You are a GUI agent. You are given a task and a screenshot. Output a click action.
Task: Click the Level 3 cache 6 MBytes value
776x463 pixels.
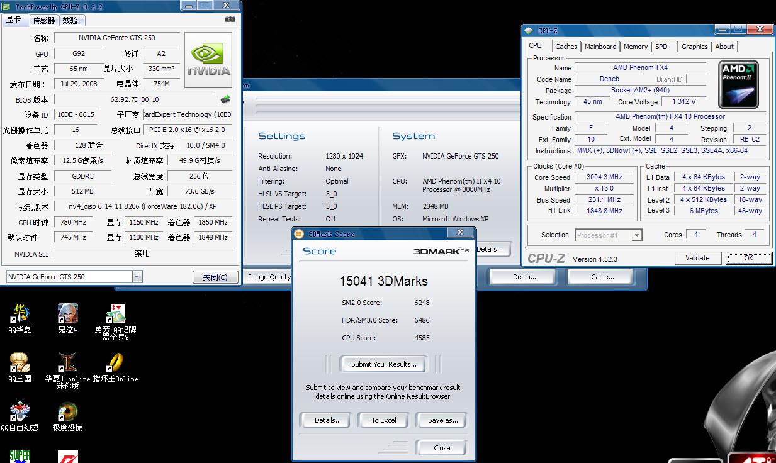coord(703,211)
